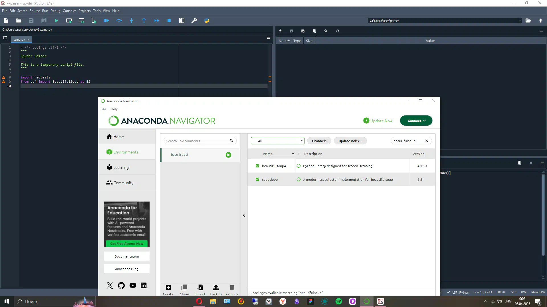Expand the Connect dropdown button
The height and width of the screenshot is (307, 547).
point(416,121)
